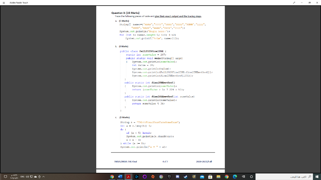Image resolution: width=321 pixels, height=180 pixels.
Task: Open the Microsoft Store from the taskbar
Action: 210,177
